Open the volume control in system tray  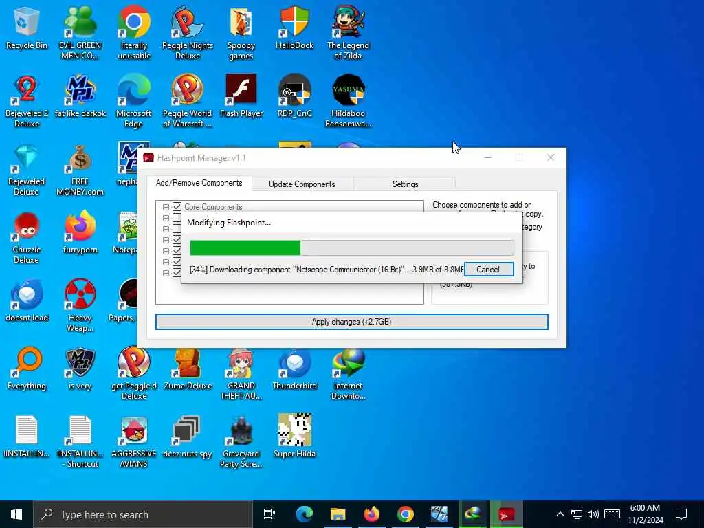tap(593, 514)
